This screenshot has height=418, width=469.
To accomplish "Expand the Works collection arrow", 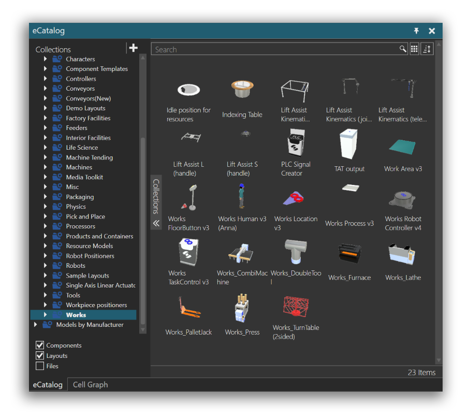I will click(45, 315).
